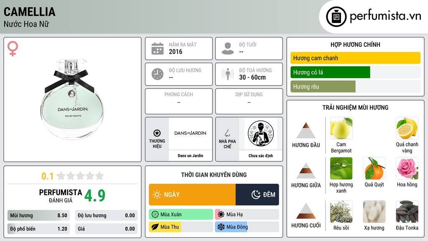428x241 pixels.
Task: Open the Hoa hồng note image
Action: tap(407, 168)
